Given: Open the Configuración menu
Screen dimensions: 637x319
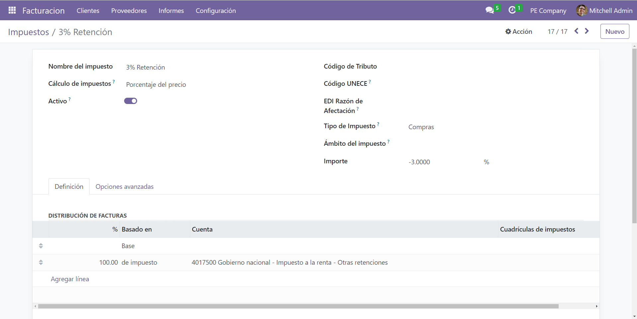Looking at the screenshot, I should 216,11.
